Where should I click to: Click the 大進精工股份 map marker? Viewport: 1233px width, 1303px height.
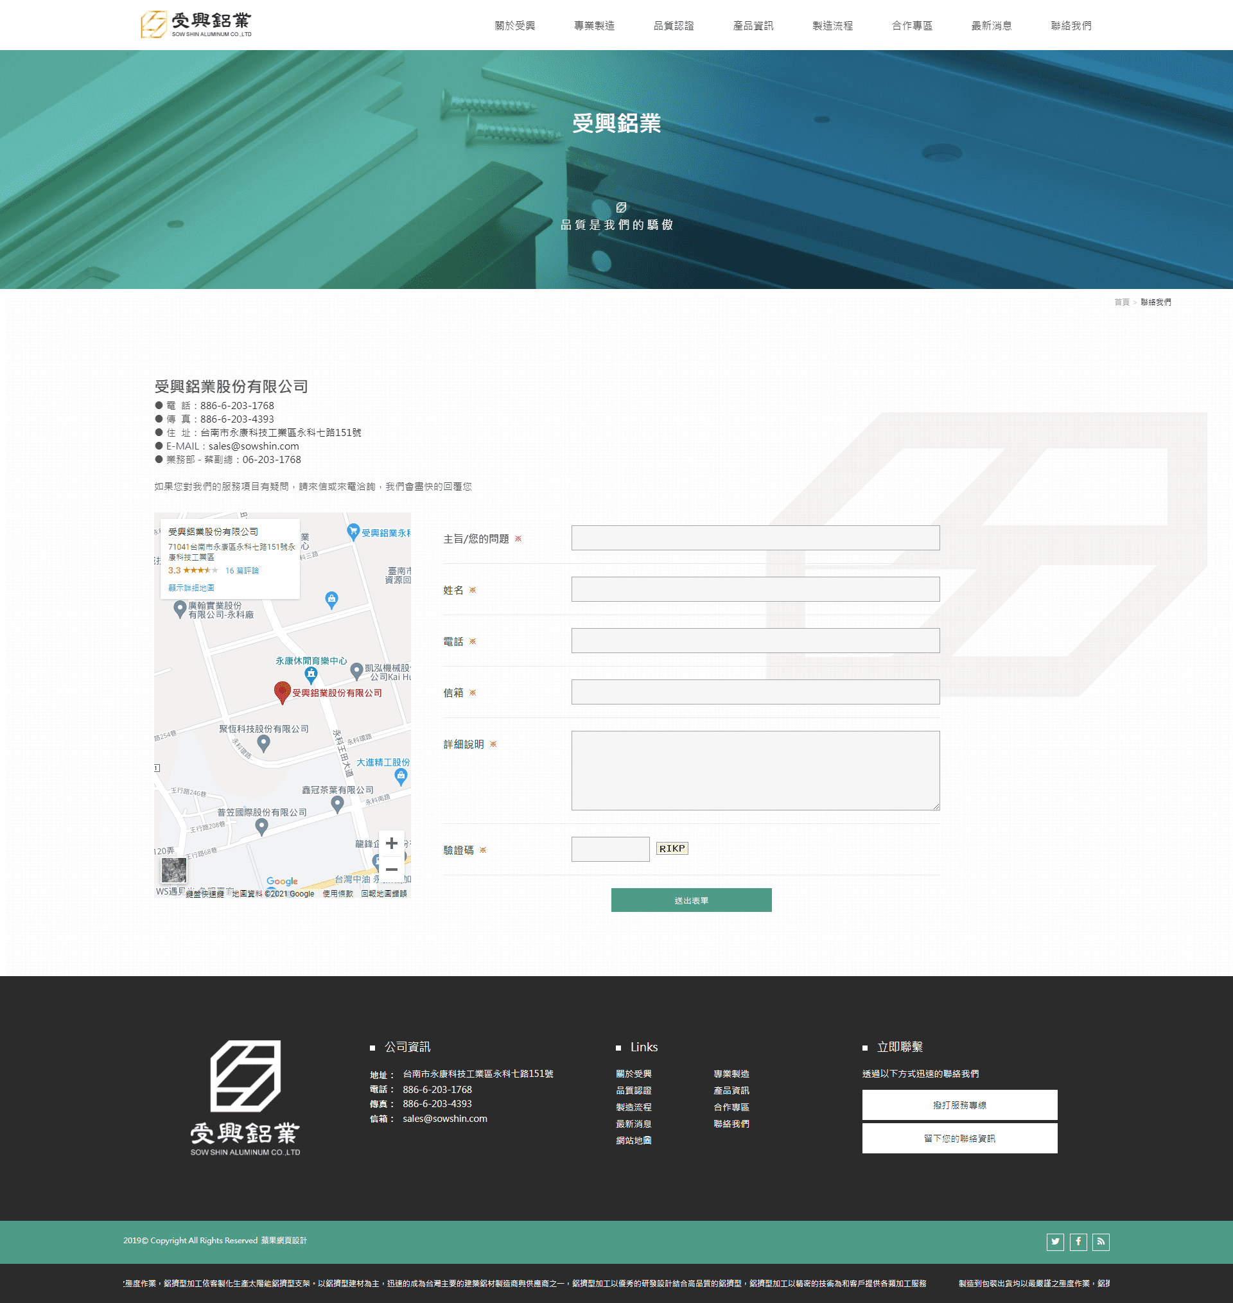400,776
